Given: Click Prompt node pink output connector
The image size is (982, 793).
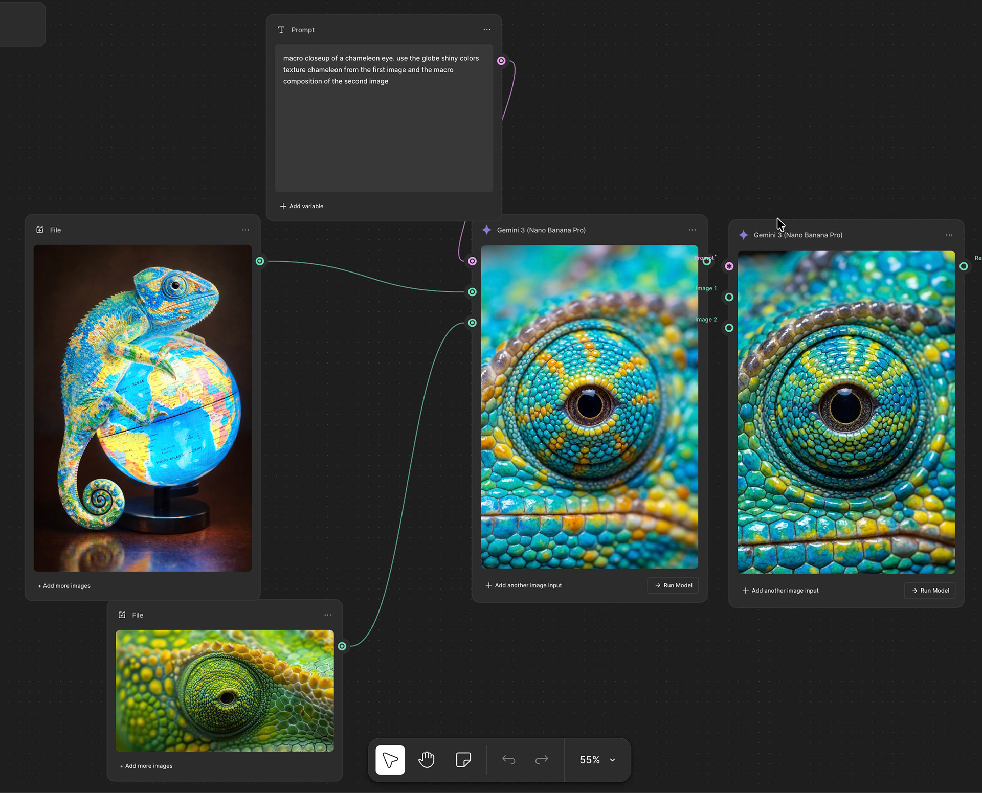Looking at the screenshot, I should (501, 61).
